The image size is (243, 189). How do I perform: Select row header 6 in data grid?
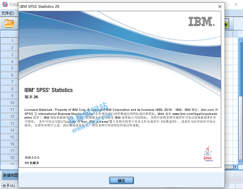(x=10, y=75)
